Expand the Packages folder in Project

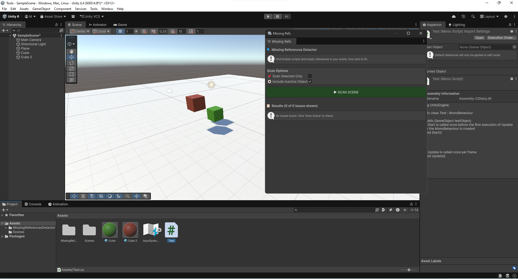2,236
